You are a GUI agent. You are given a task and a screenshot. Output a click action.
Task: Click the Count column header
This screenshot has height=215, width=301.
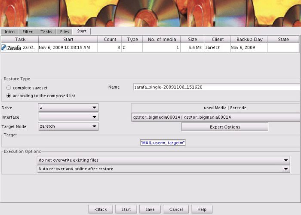click(110, 40)
